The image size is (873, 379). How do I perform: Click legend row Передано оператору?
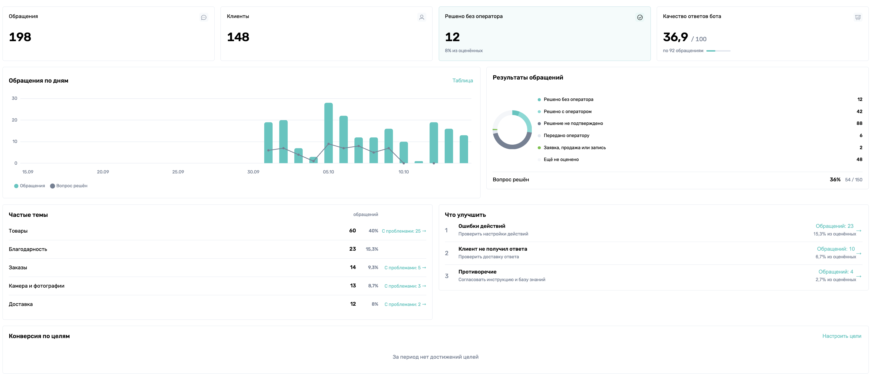coord(700,136)
